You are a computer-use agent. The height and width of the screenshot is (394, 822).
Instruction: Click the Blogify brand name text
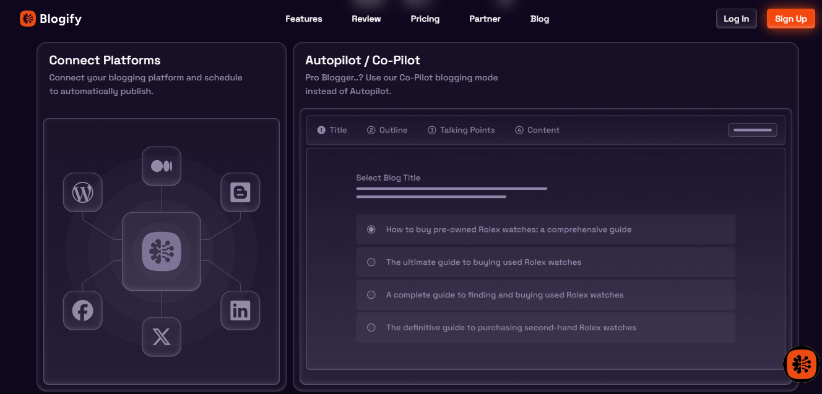(61, 19)
